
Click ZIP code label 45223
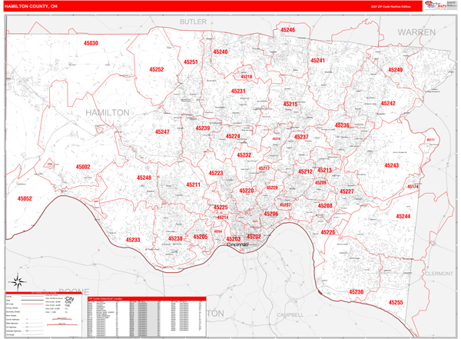pos(216,173)
